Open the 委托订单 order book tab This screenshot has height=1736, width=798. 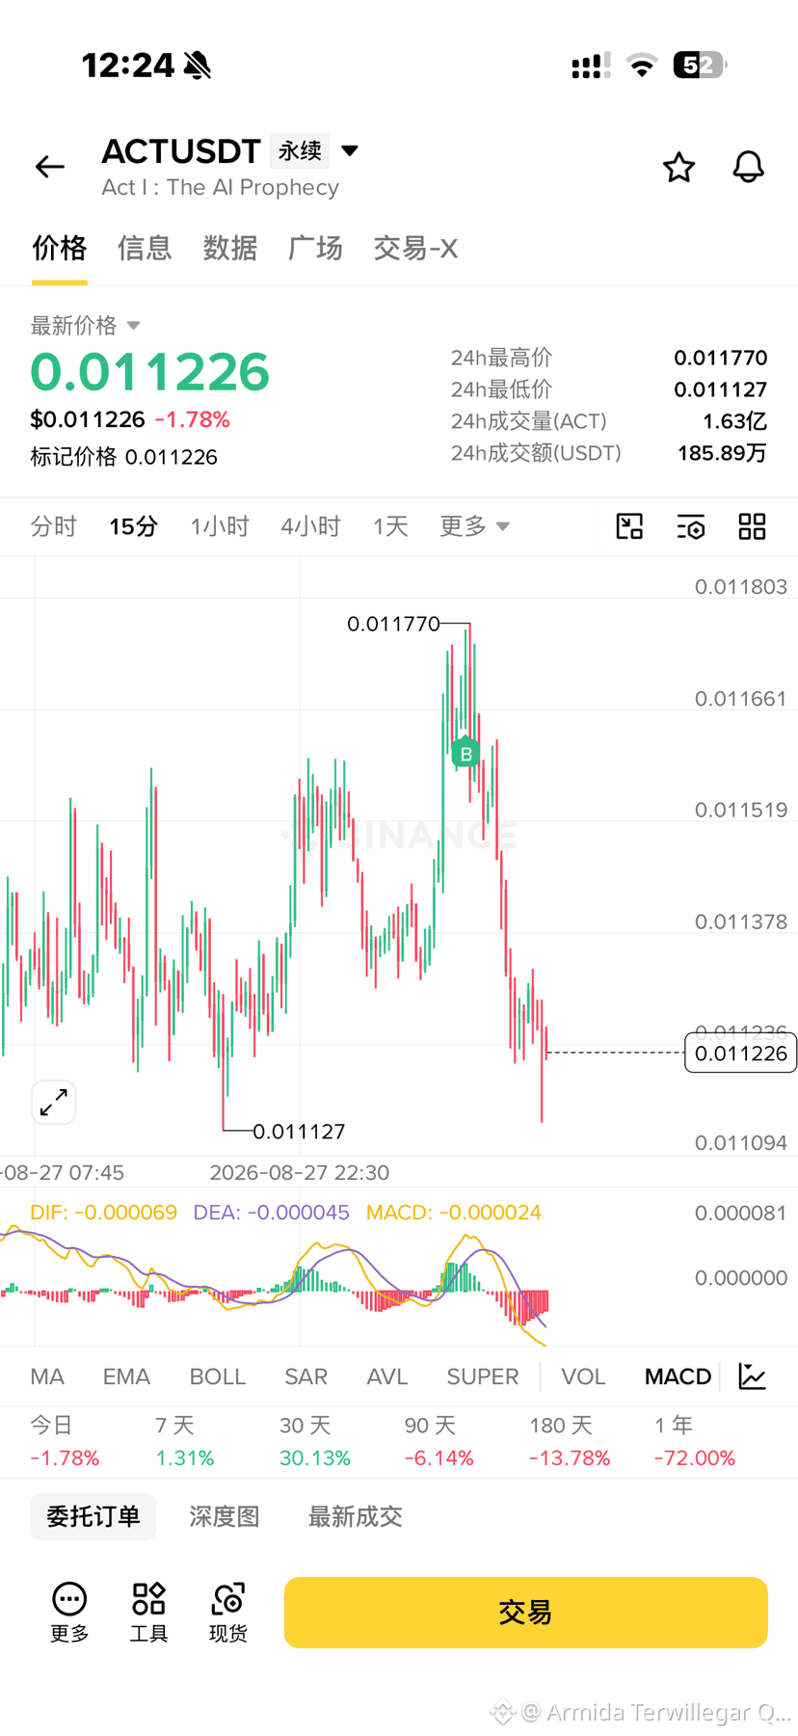(93, 1516)
